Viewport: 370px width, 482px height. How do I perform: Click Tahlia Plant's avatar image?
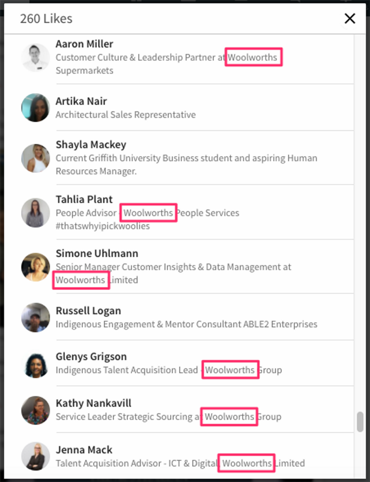pyautogui.click(x=36, y=213)
